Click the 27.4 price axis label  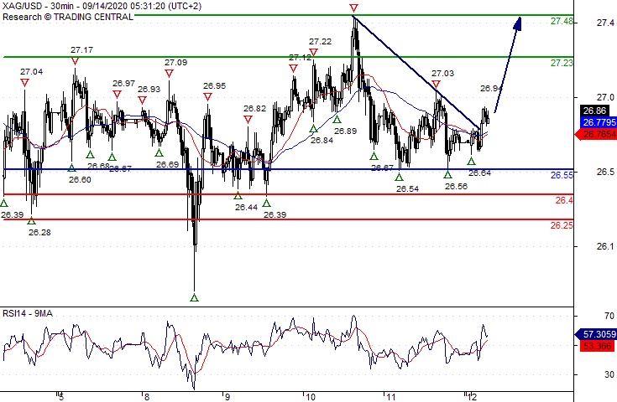tap(605, 23)
